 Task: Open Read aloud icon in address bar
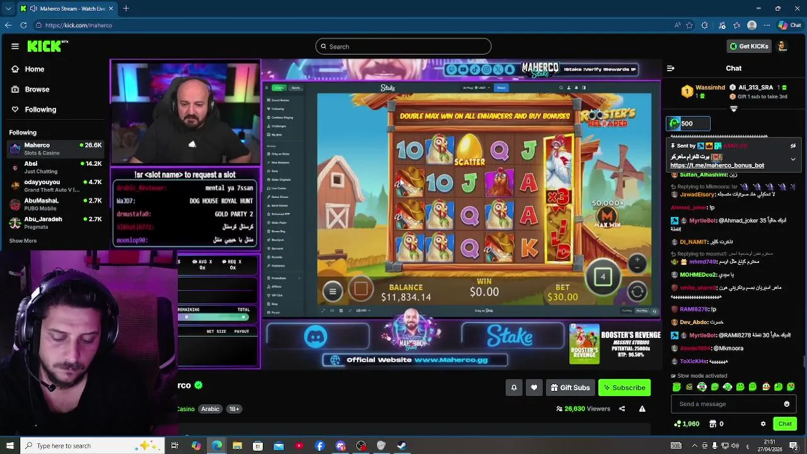[x=678, y=25]
